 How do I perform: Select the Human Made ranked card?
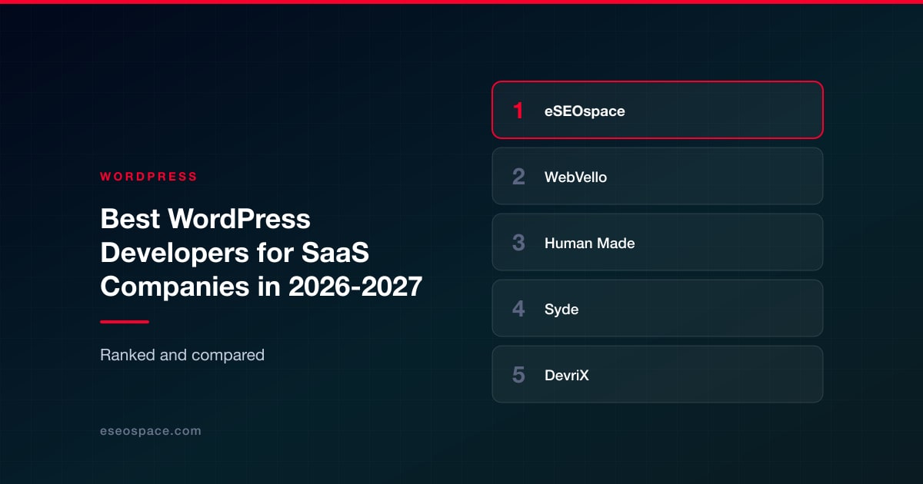[658, 242]
